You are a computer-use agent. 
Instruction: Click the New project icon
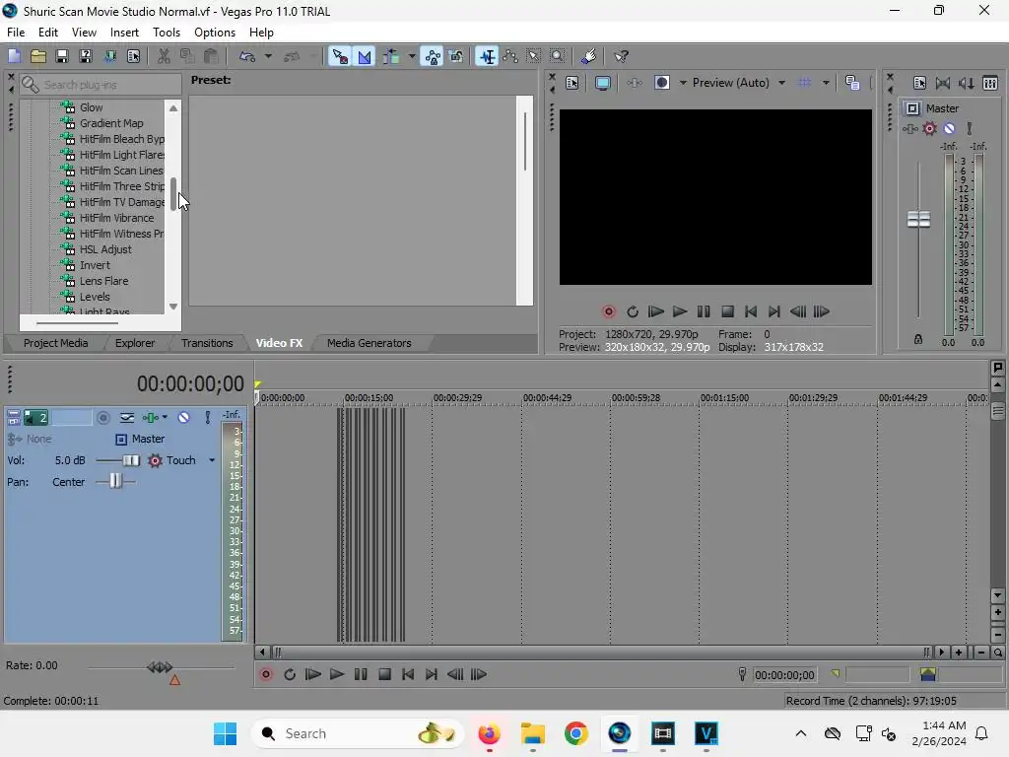click(14, 56)
